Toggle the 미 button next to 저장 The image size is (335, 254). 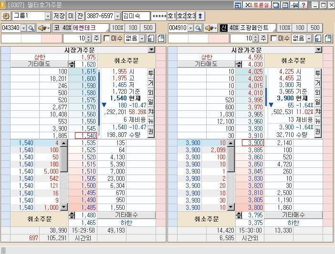pos(71,16)
